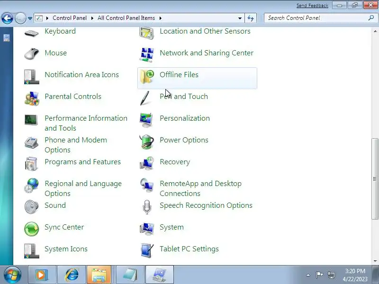
Task: Click the Search Control Panel field
Action: pos(320,18)
